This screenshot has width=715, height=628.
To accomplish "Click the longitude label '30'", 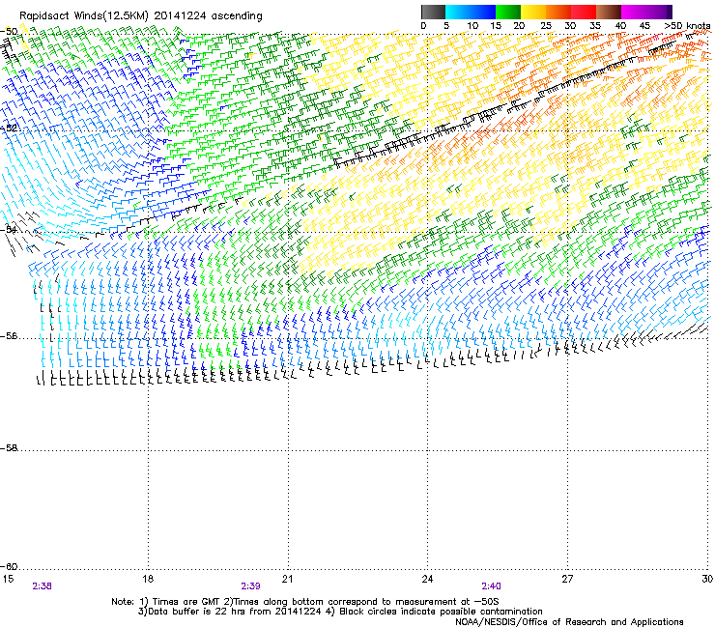I will pyautogui.click(x=707, y=579).
